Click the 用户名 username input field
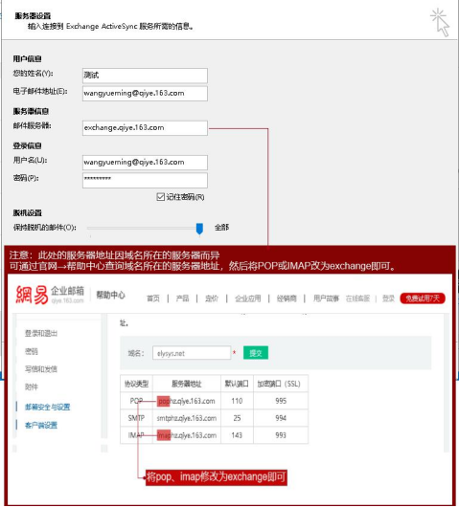This screenshot has width=459, height=508. tap(145, 163)
